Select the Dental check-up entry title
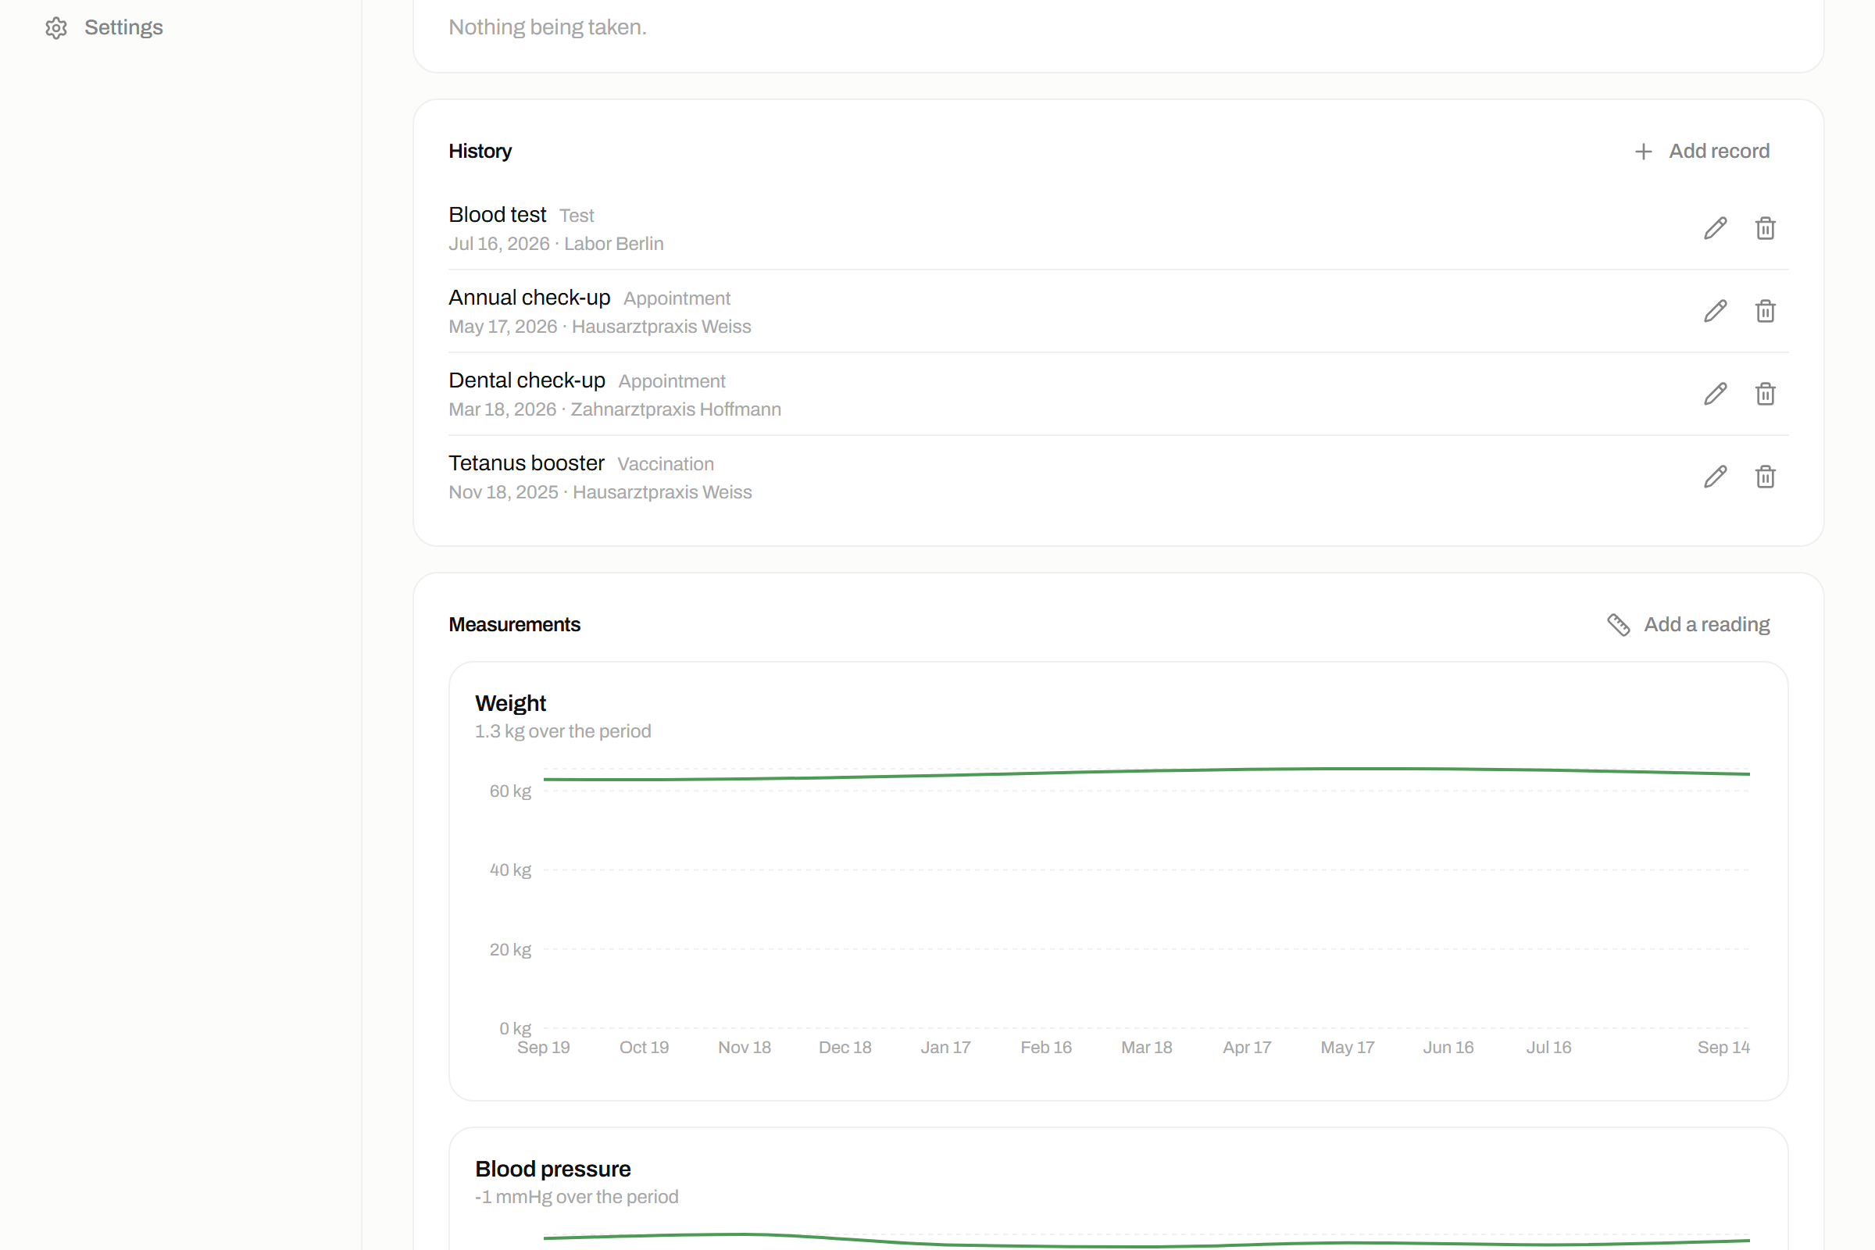The width and height of the screenshot is (1875, 1250). pyautogui.click(x=527, y=380)
